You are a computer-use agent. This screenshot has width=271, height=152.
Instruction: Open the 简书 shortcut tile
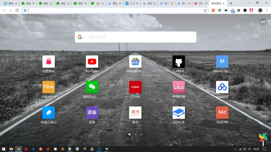[x=135, y=113]
